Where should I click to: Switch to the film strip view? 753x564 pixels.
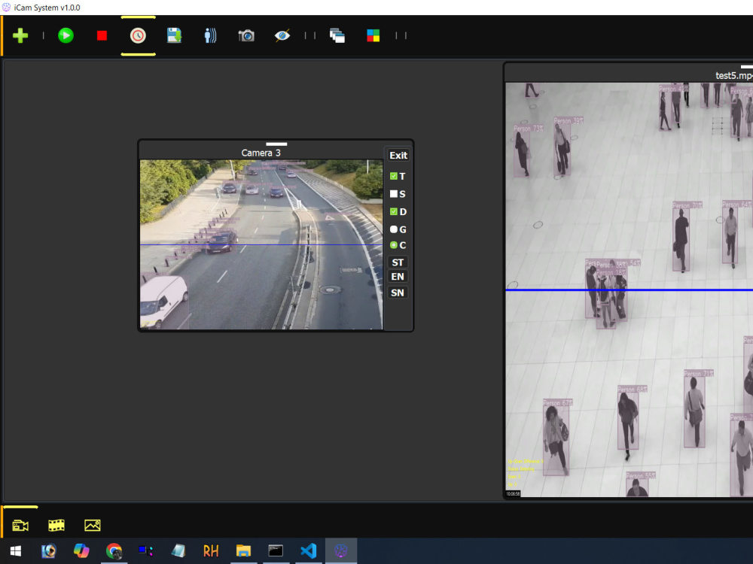(x=56, y=524)
